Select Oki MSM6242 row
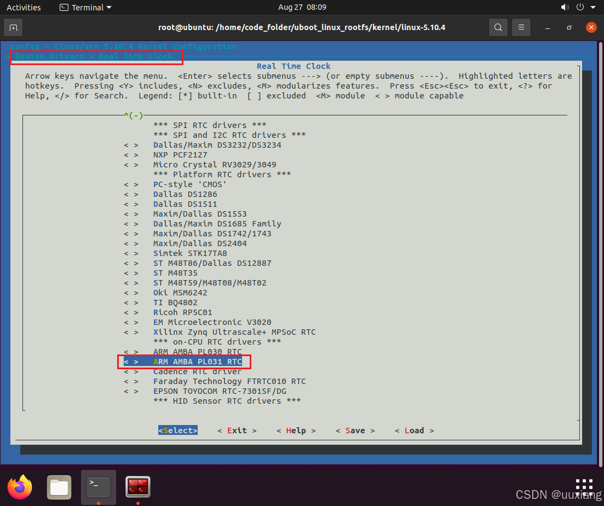The height and width of the screenshot is (506, 604). pos(165,293)
